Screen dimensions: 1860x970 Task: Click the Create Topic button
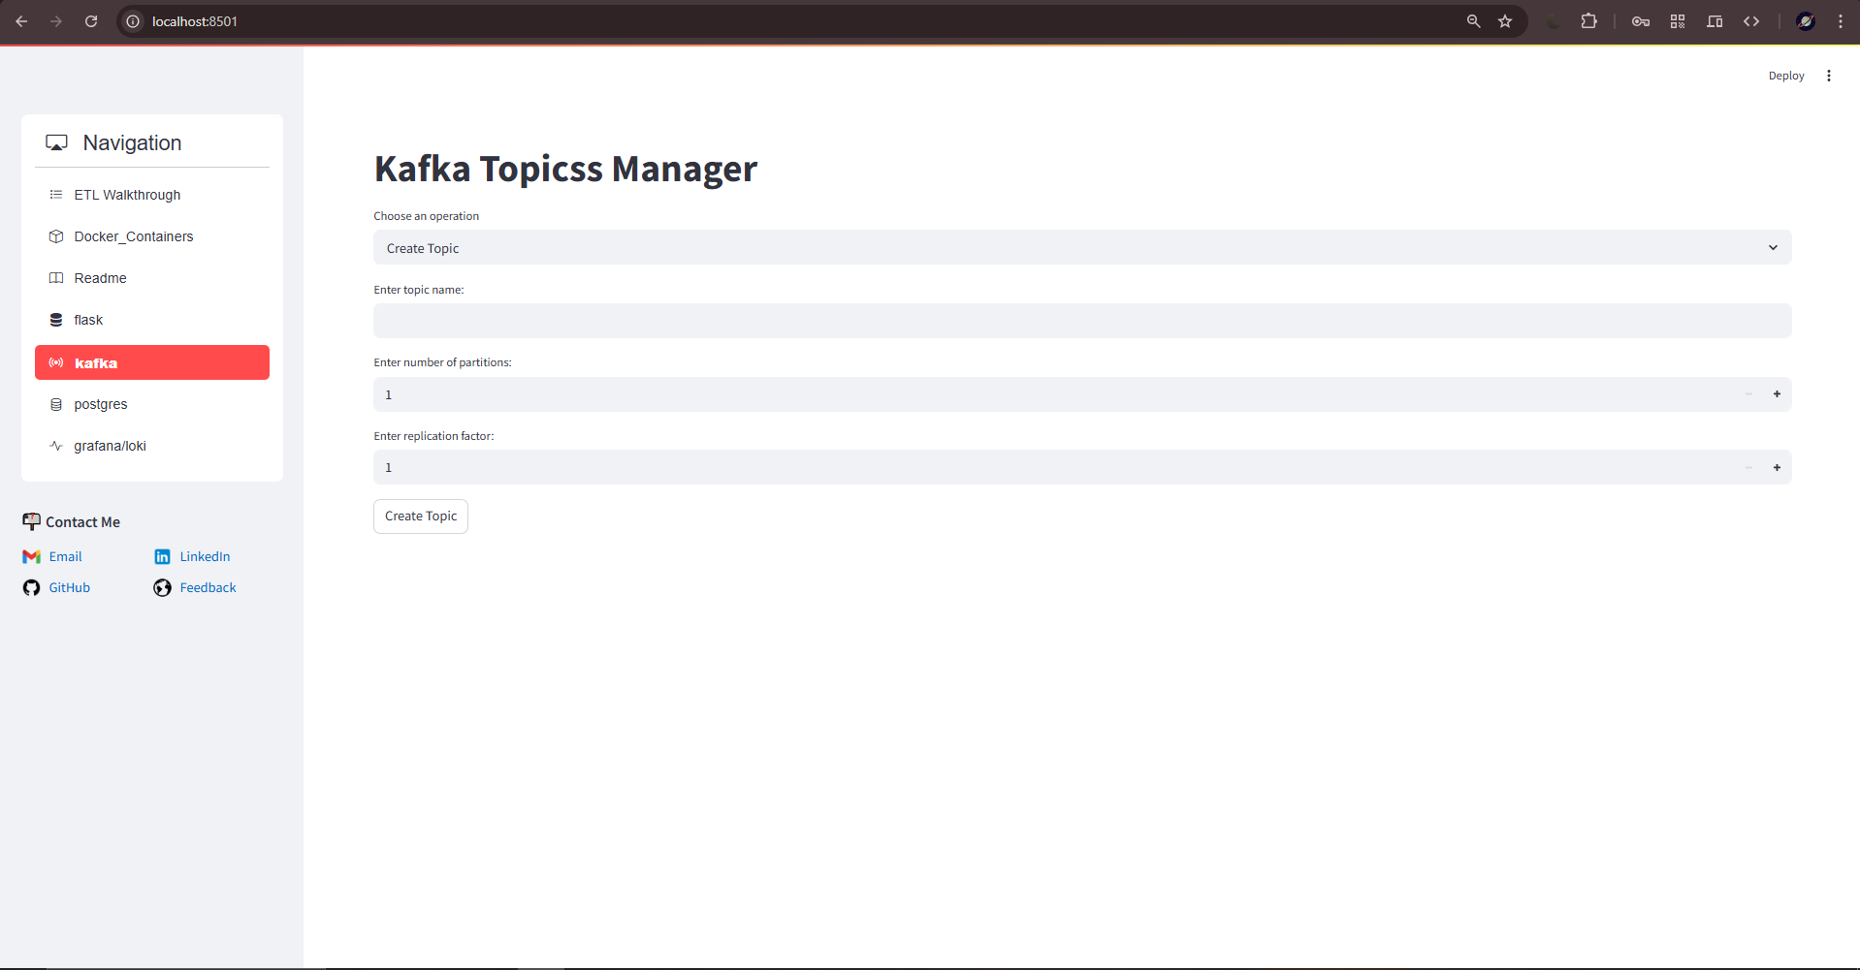pyautogui.click(x=420, y=516)
